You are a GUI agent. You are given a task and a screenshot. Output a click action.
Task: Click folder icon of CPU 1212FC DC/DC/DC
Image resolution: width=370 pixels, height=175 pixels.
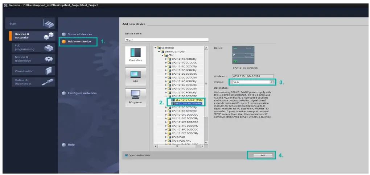[x=169, y=114]
